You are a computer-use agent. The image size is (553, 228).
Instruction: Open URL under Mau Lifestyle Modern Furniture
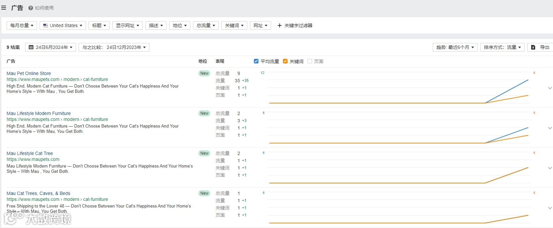[57, 119]
